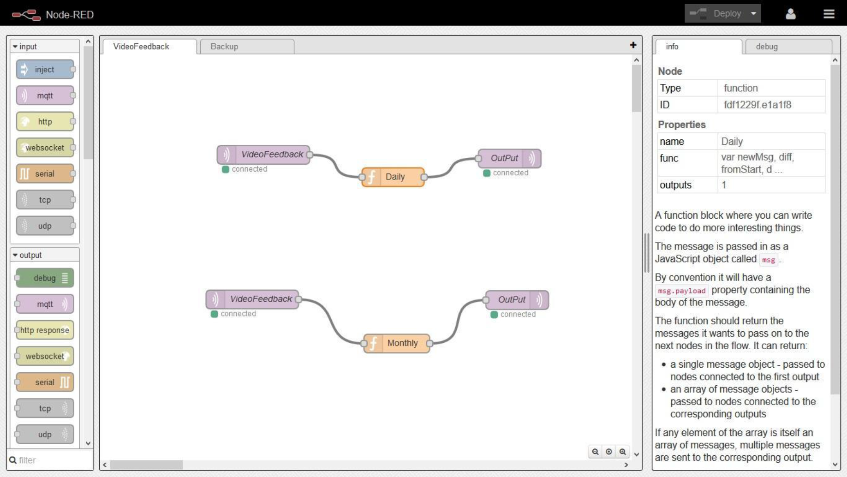Screen dimensions: 847x477
Task: Open the info sidebar tab
Action: click(698, 47)
